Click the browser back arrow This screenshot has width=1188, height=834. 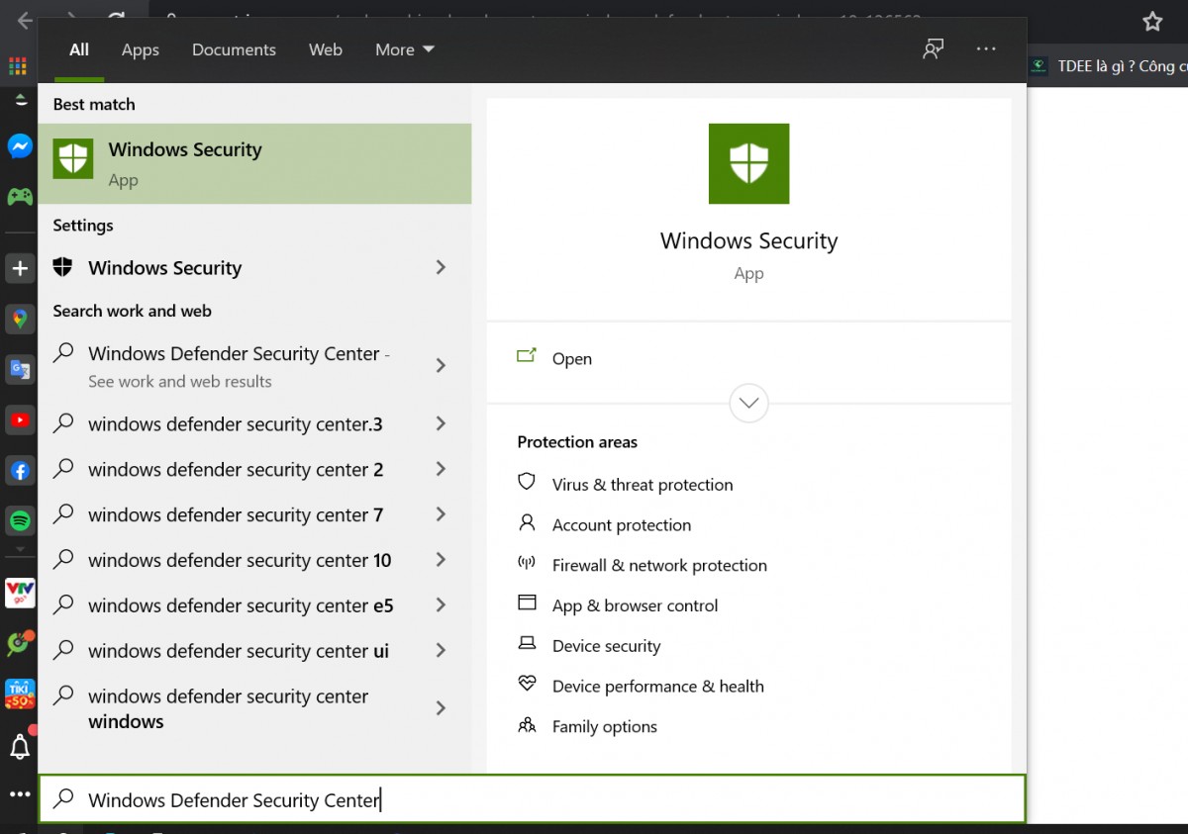click(x=25, y=20)
